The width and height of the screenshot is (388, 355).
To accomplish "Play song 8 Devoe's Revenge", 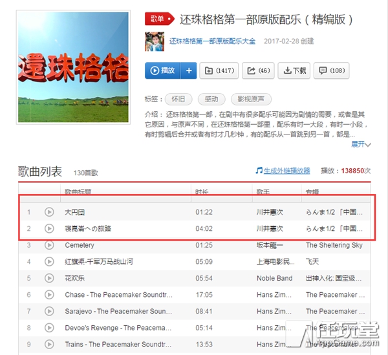I will pos(49,328).
